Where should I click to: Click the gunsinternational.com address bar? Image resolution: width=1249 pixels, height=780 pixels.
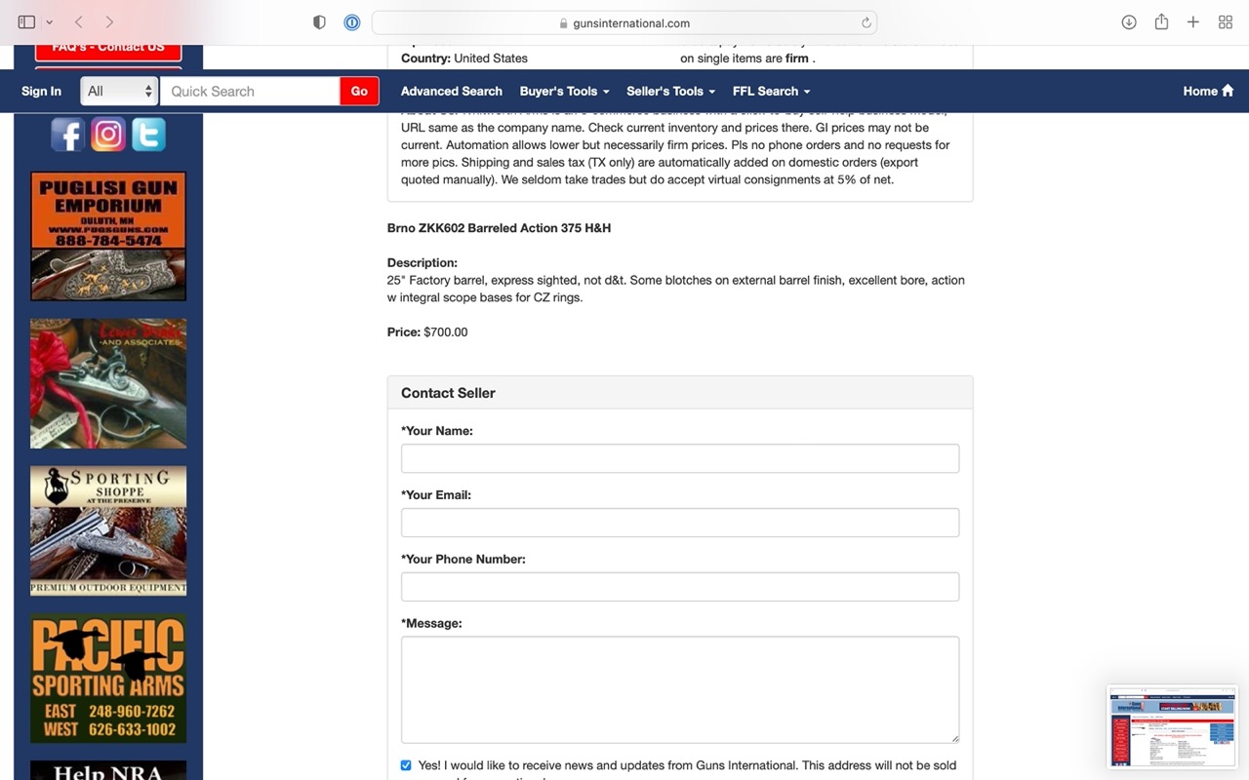pyautogui.click(x=624, y=22)
